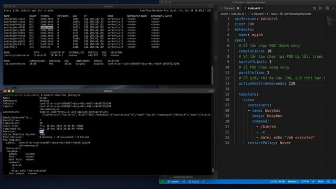Split the editor with the split icon
The width and height of the screenshot is (336, 189).
[327, 8]
